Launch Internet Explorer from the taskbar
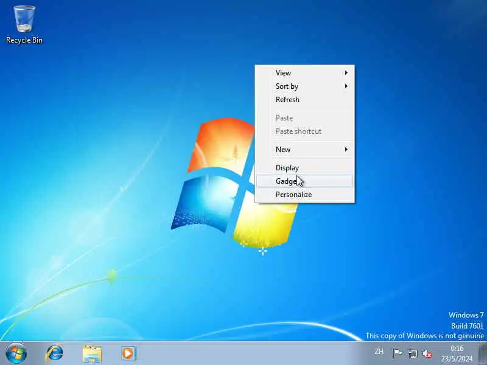 tap(54, 353)
